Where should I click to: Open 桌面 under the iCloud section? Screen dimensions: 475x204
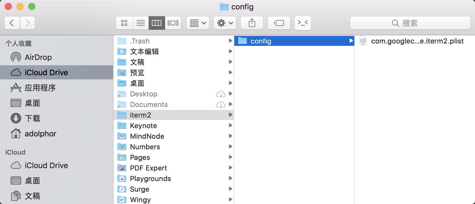57,180
